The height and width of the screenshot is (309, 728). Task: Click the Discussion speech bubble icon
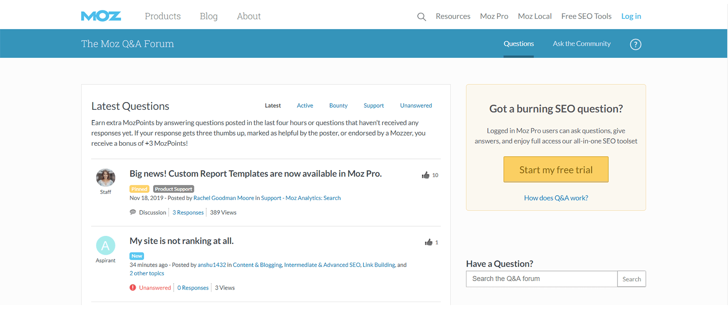133,212
